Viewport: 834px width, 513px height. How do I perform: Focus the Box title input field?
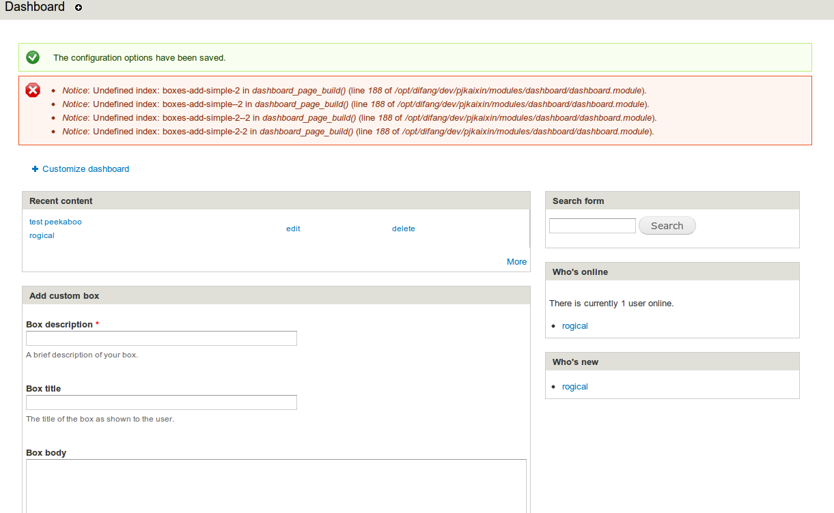[161, 402]
